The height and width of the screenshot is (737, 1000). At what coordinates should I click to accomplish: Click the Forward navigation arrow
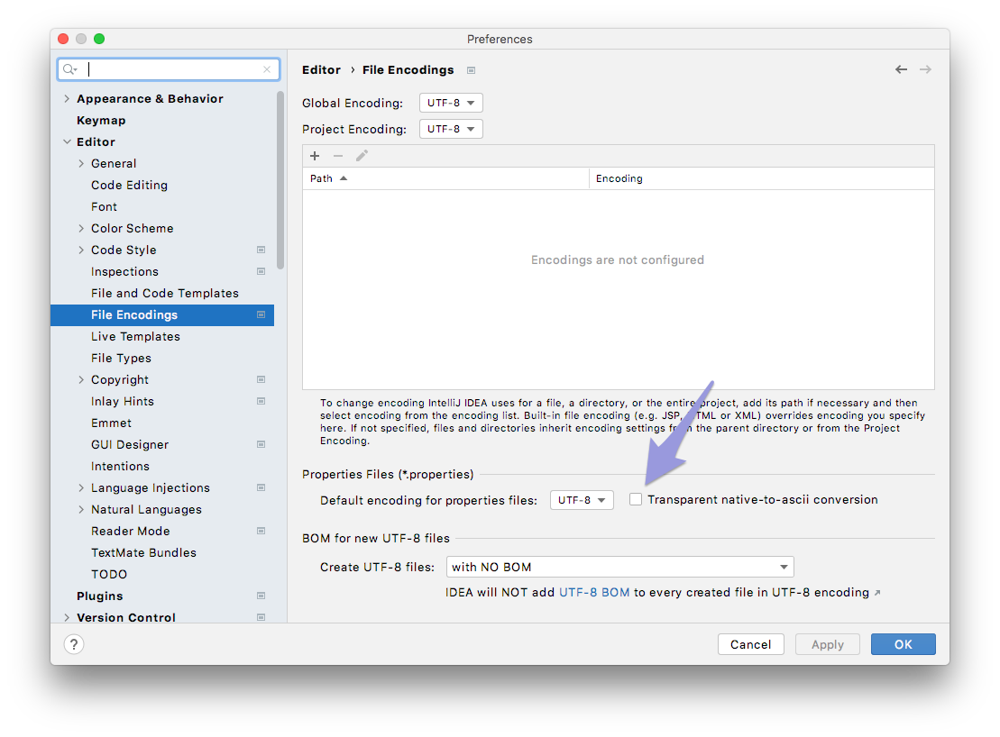pyautogui.click(x=925, y=69)
